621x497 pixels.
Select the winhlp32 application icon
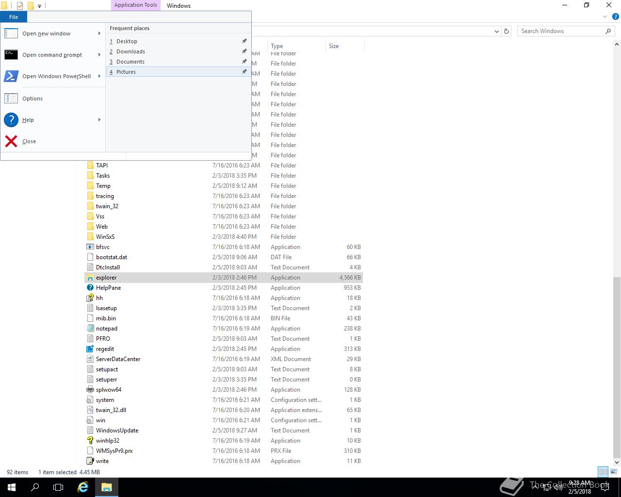coord(90,441)
